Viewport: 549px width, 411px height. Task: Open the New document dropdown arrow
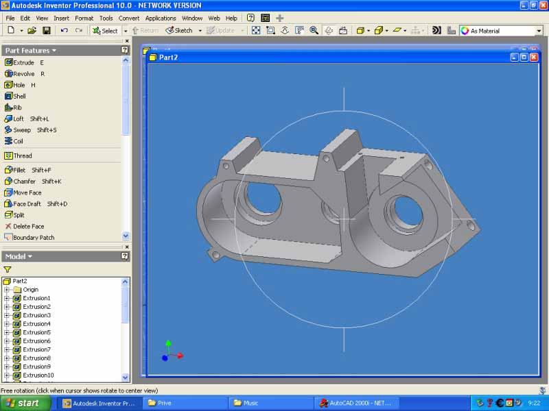(21, 31)
